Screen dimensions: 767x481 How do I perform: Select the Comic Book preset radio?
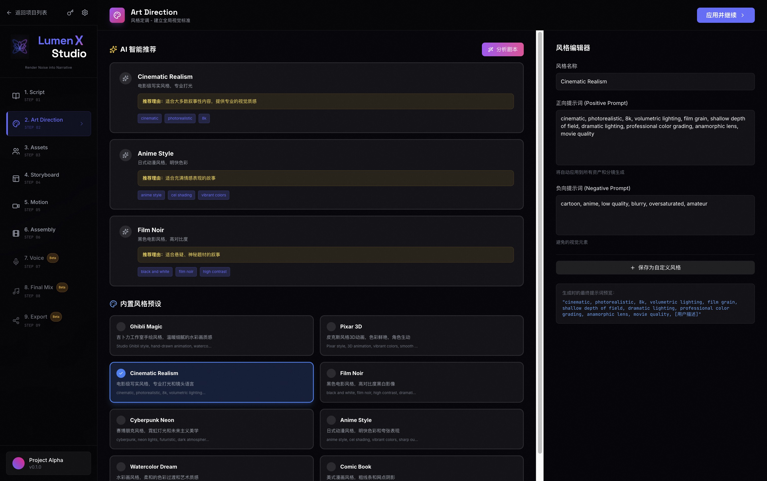331,467
